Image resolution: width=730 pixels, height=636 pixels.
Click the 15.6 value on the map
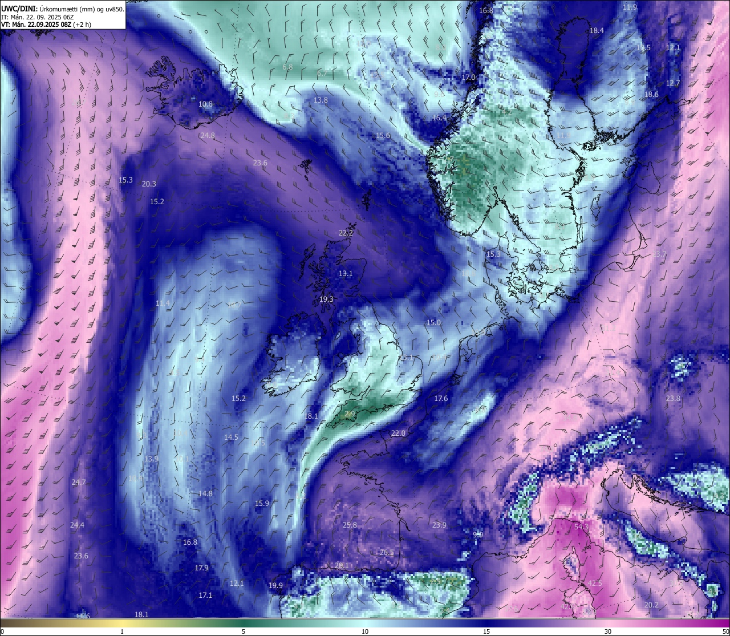tap(383, 136)
